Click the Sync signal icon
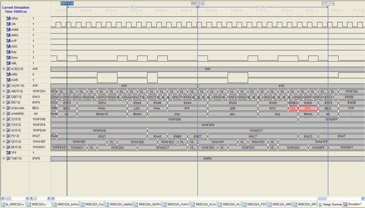This screenshot has width=365, height=208. pyautogui.click(x=8, y=58)
